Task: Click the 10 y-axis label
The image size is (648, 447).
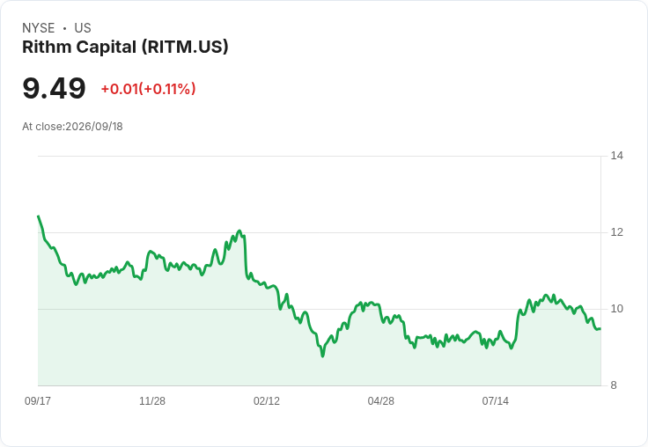Action: (616, 309)
